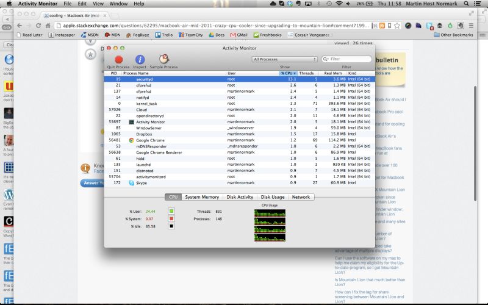Open the Trello bookmark
The width and height of the screenshot is (488, 305).
point(163,35)
